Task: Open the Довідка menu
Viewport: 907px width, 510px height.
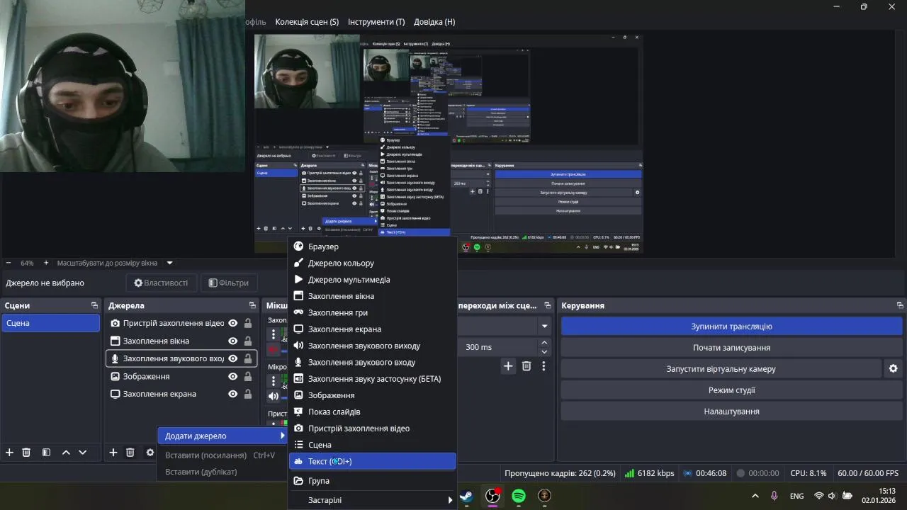Action: [434, 22]
